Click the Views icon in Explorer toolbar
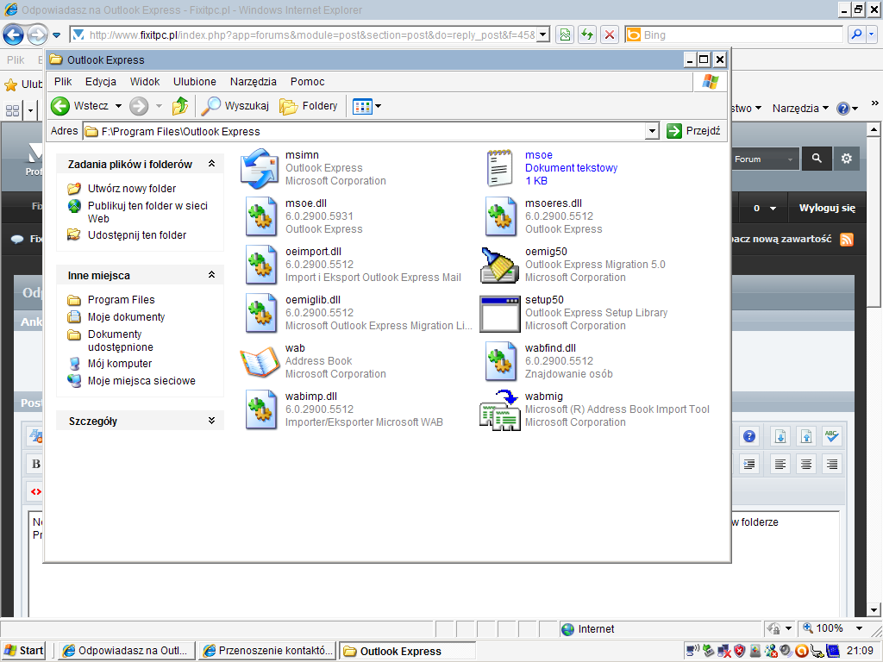Screen dimensions: 883x662 point(362,106)
